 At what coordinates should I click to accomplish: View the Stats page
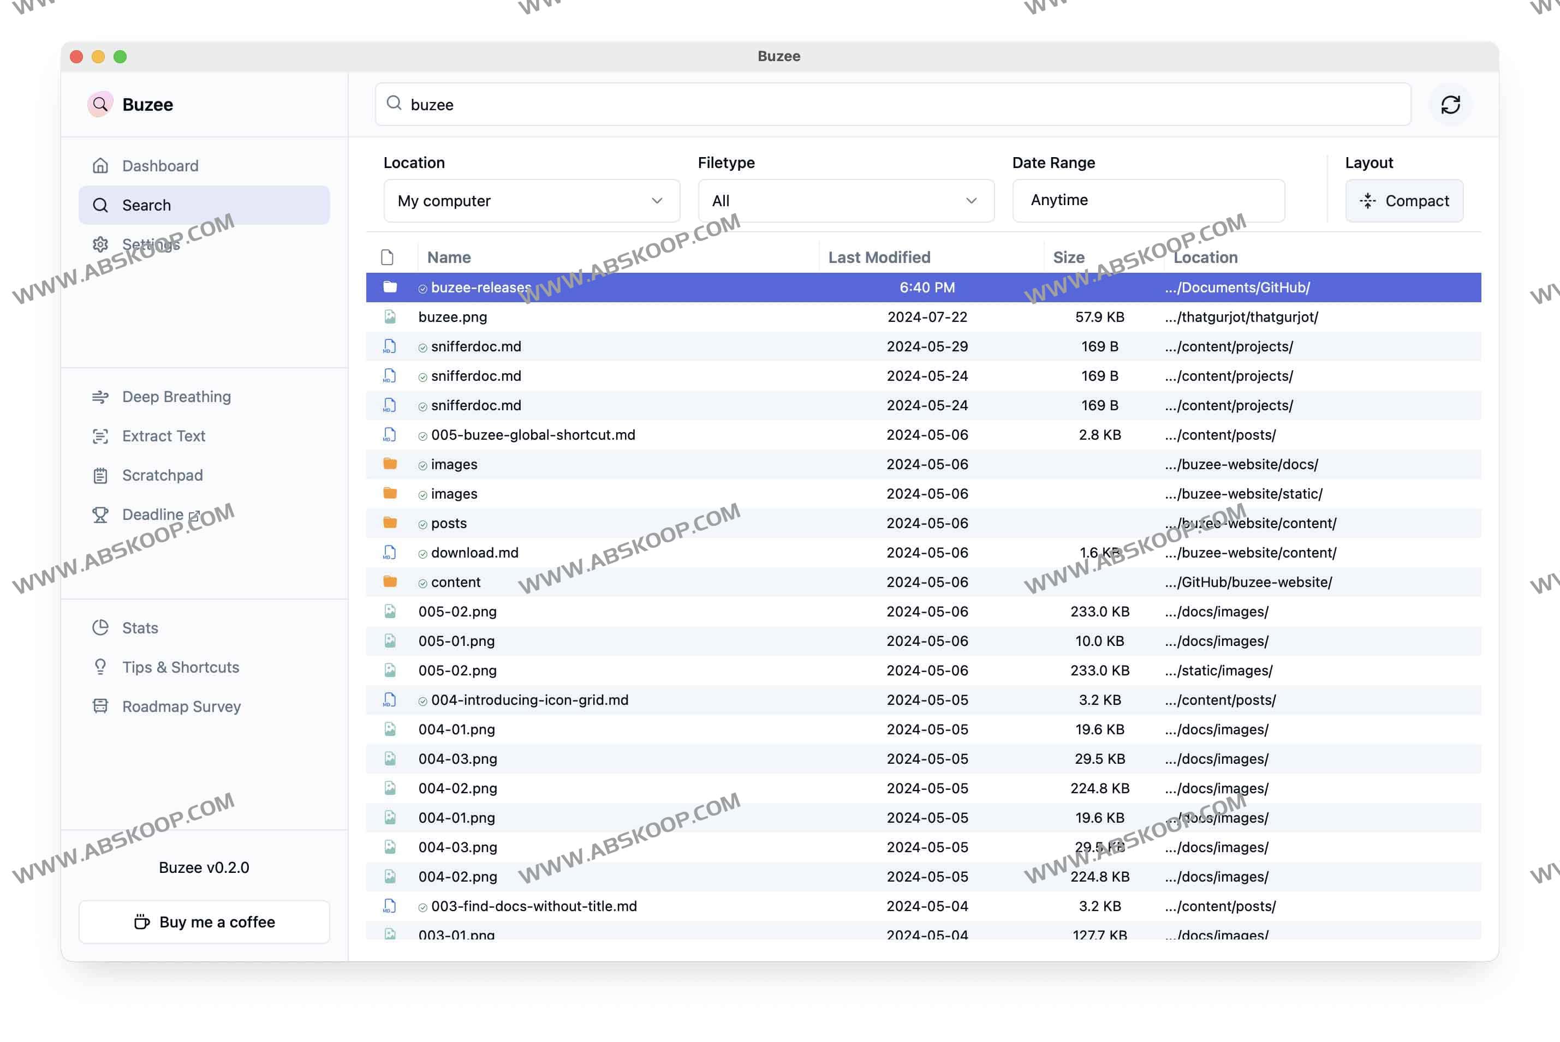[140, 628]
